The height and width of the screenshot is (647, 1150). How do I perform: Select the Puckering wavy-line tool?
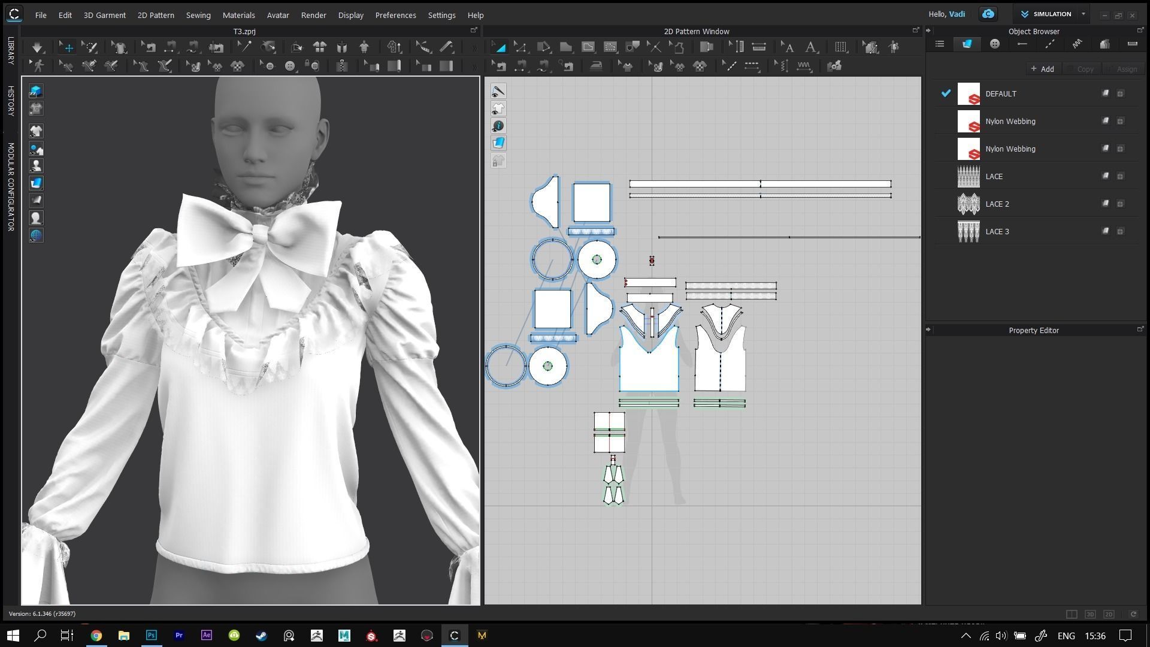click(804, 66)
